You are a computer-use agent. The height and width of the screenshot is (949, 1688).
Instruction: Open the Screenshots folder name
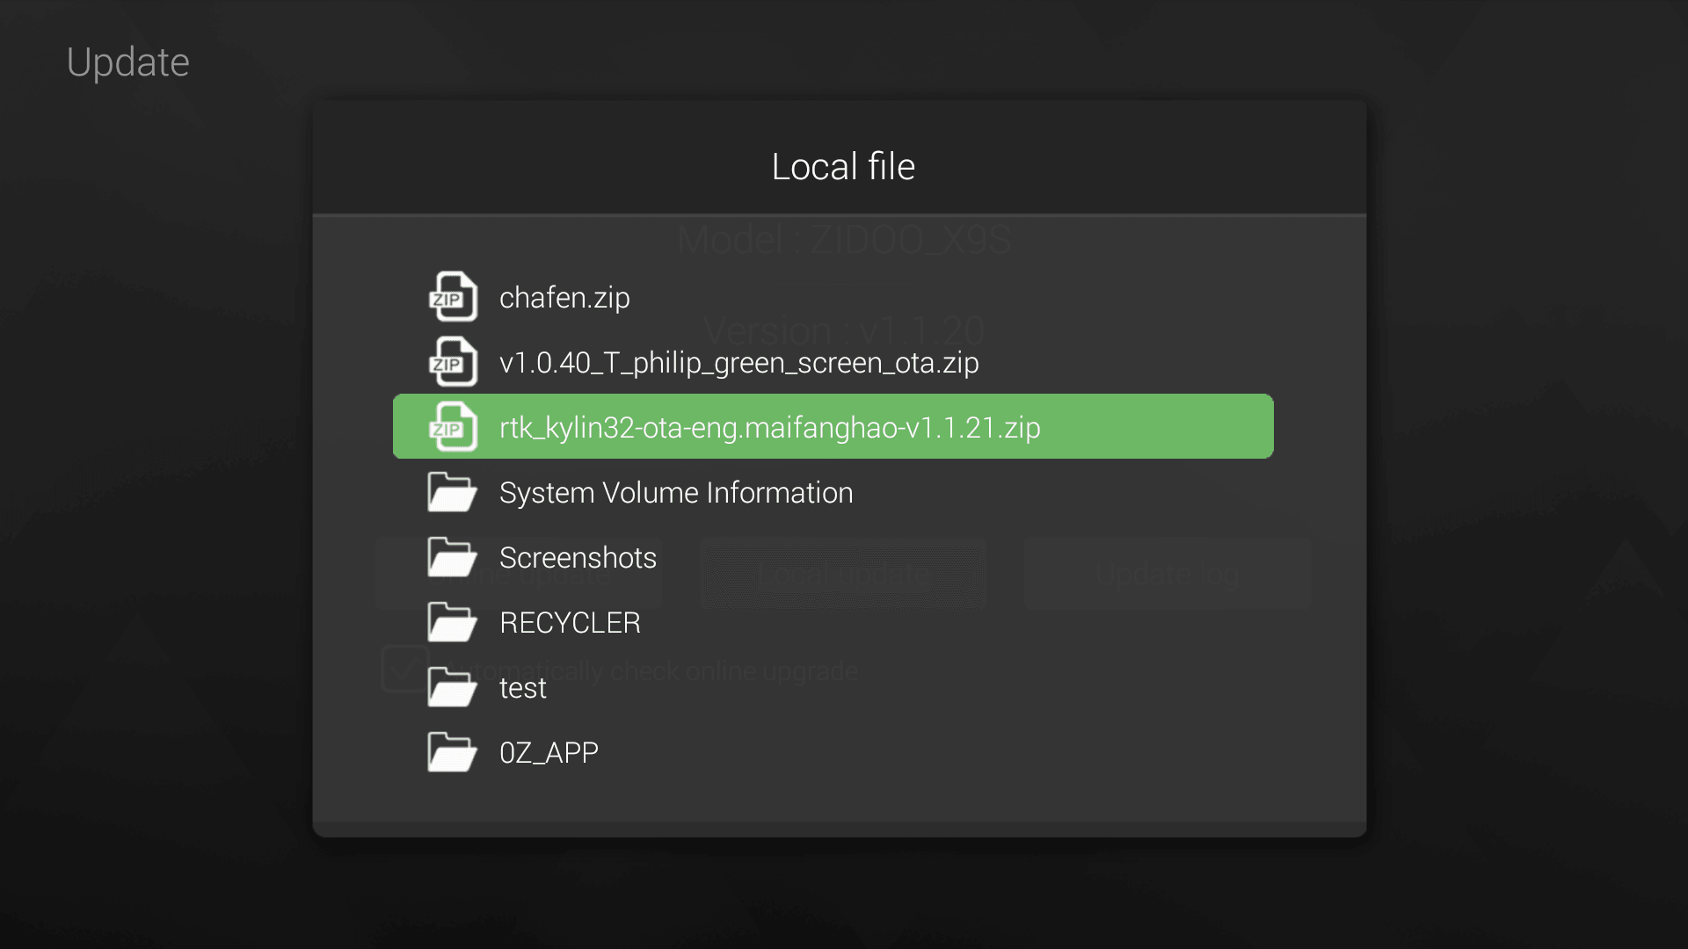(x=578, y=558)
